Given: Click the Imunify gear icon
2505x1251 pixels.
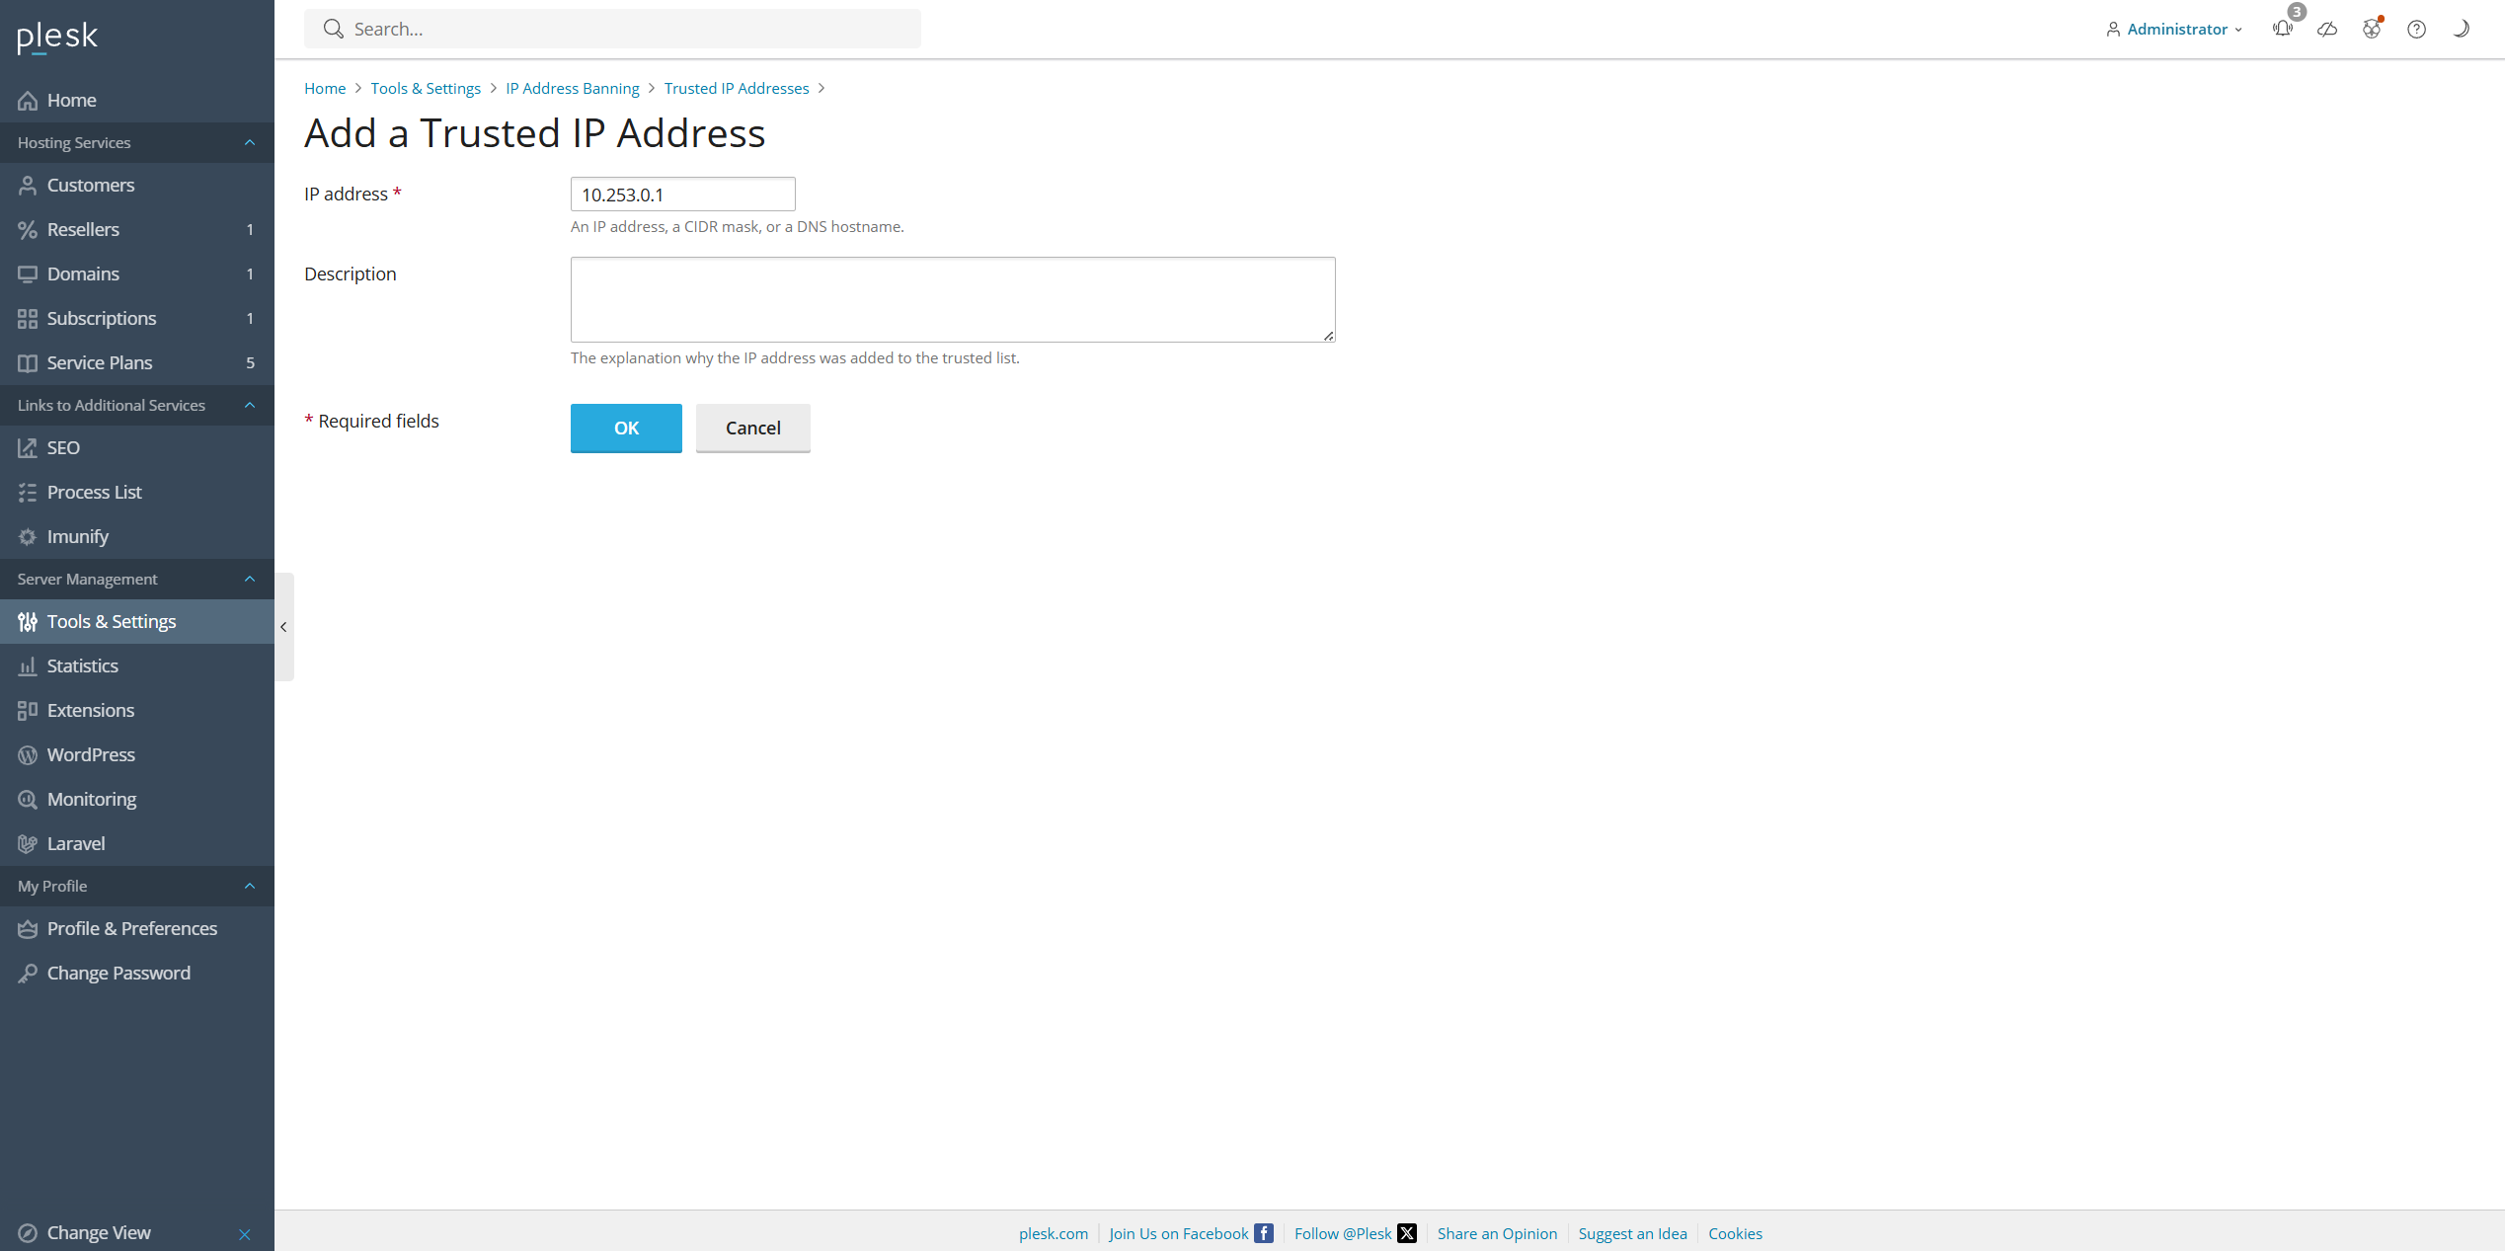Looking at the screenshot, I should coord(28,537).
